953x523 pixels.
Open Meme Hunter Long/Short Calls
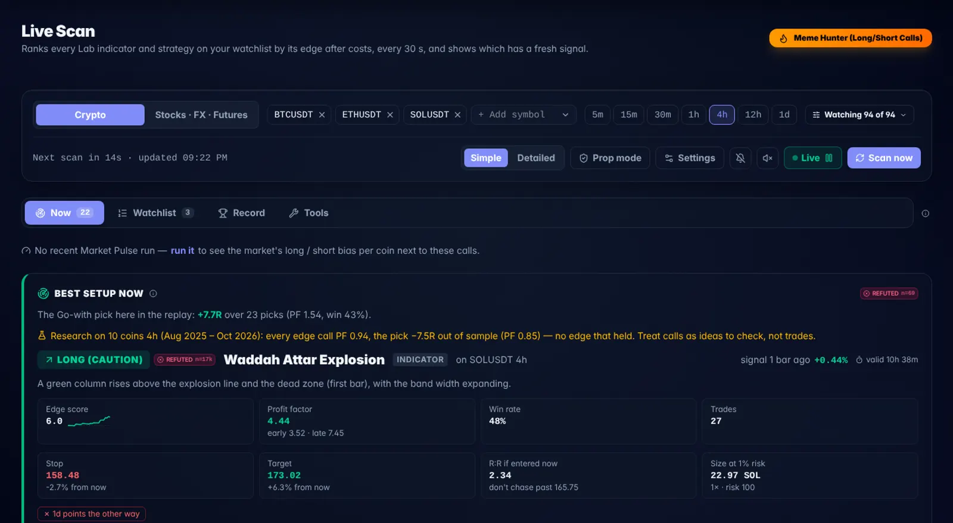[x=851, y=38]
